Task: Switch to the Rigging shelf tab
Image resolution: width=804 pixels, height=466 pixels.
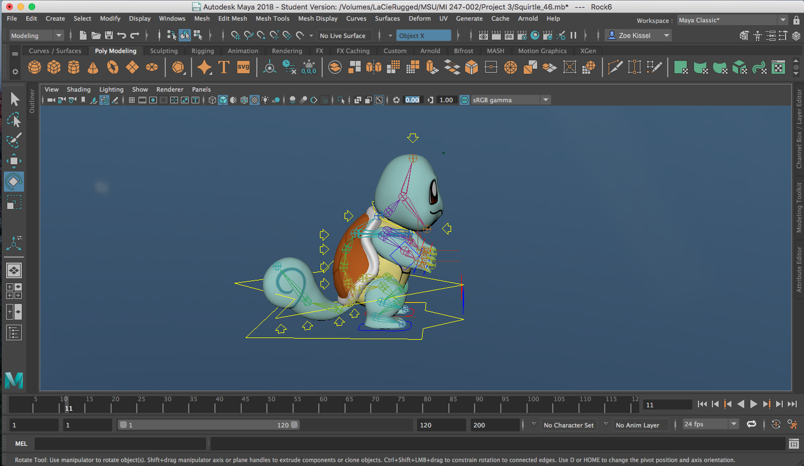Action: click(x=203, y=51)
